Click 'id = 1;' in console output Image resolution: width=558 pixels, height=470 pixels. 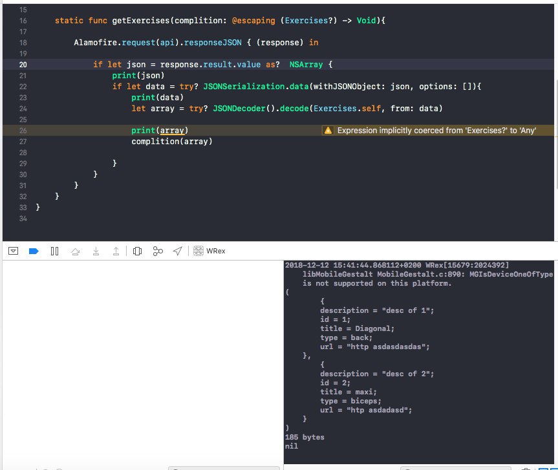(x=335, y=319)
